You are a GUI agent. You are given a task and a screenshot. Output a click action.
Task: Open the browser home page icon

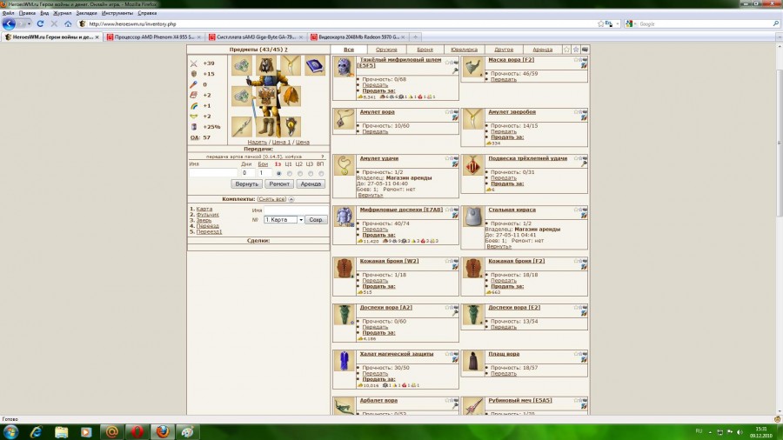point(68,23)
